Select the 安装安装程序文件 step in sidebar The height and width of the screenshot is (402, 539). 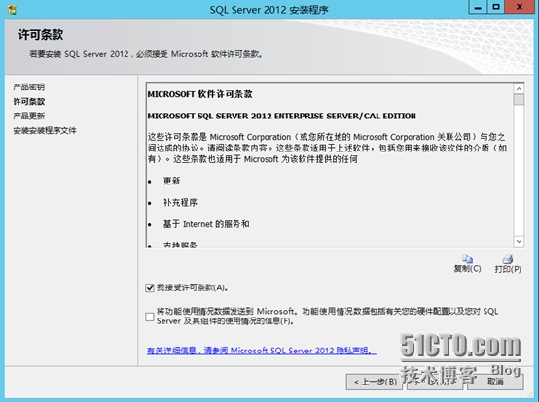(x=45, y=130)
